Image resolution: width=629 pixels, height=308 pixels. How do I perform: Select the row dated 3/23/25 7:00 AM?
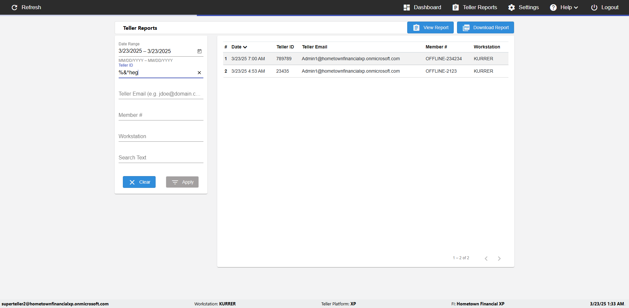coord(366,59)
